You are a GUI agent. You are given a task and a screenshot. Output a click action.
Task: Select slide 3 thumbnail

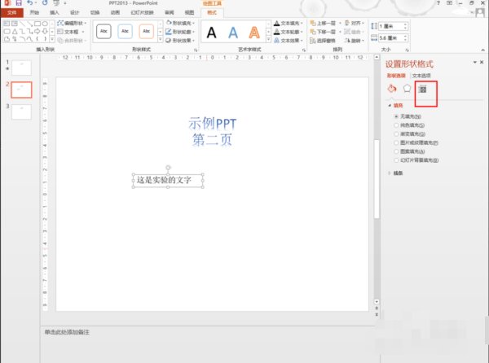click(x=21, y=112)
